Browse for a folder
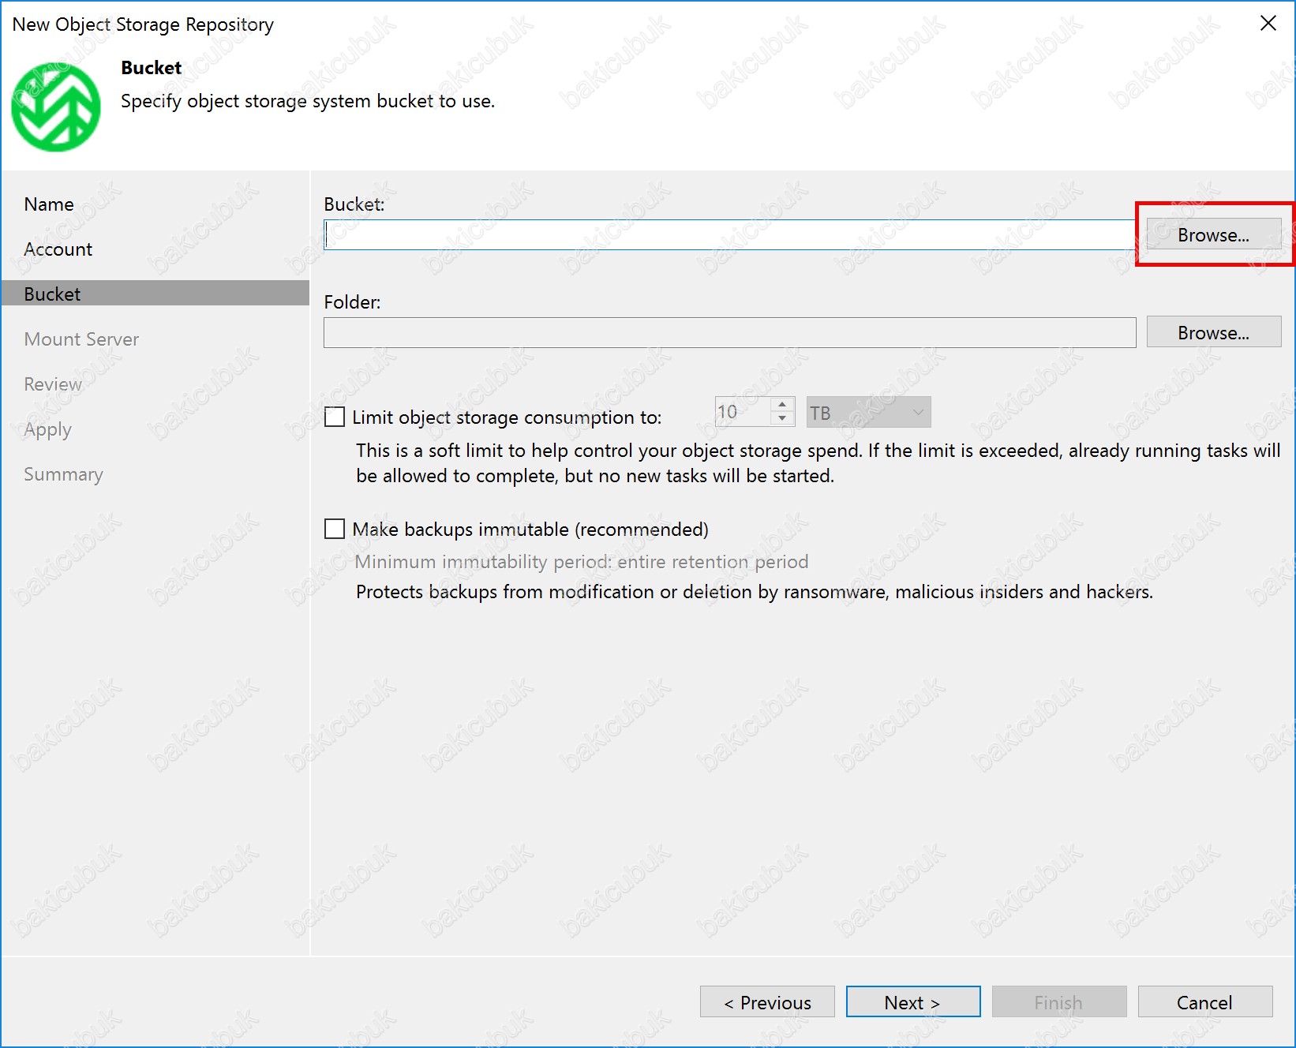The image size is (1296, 1048). pos(1213,333)
